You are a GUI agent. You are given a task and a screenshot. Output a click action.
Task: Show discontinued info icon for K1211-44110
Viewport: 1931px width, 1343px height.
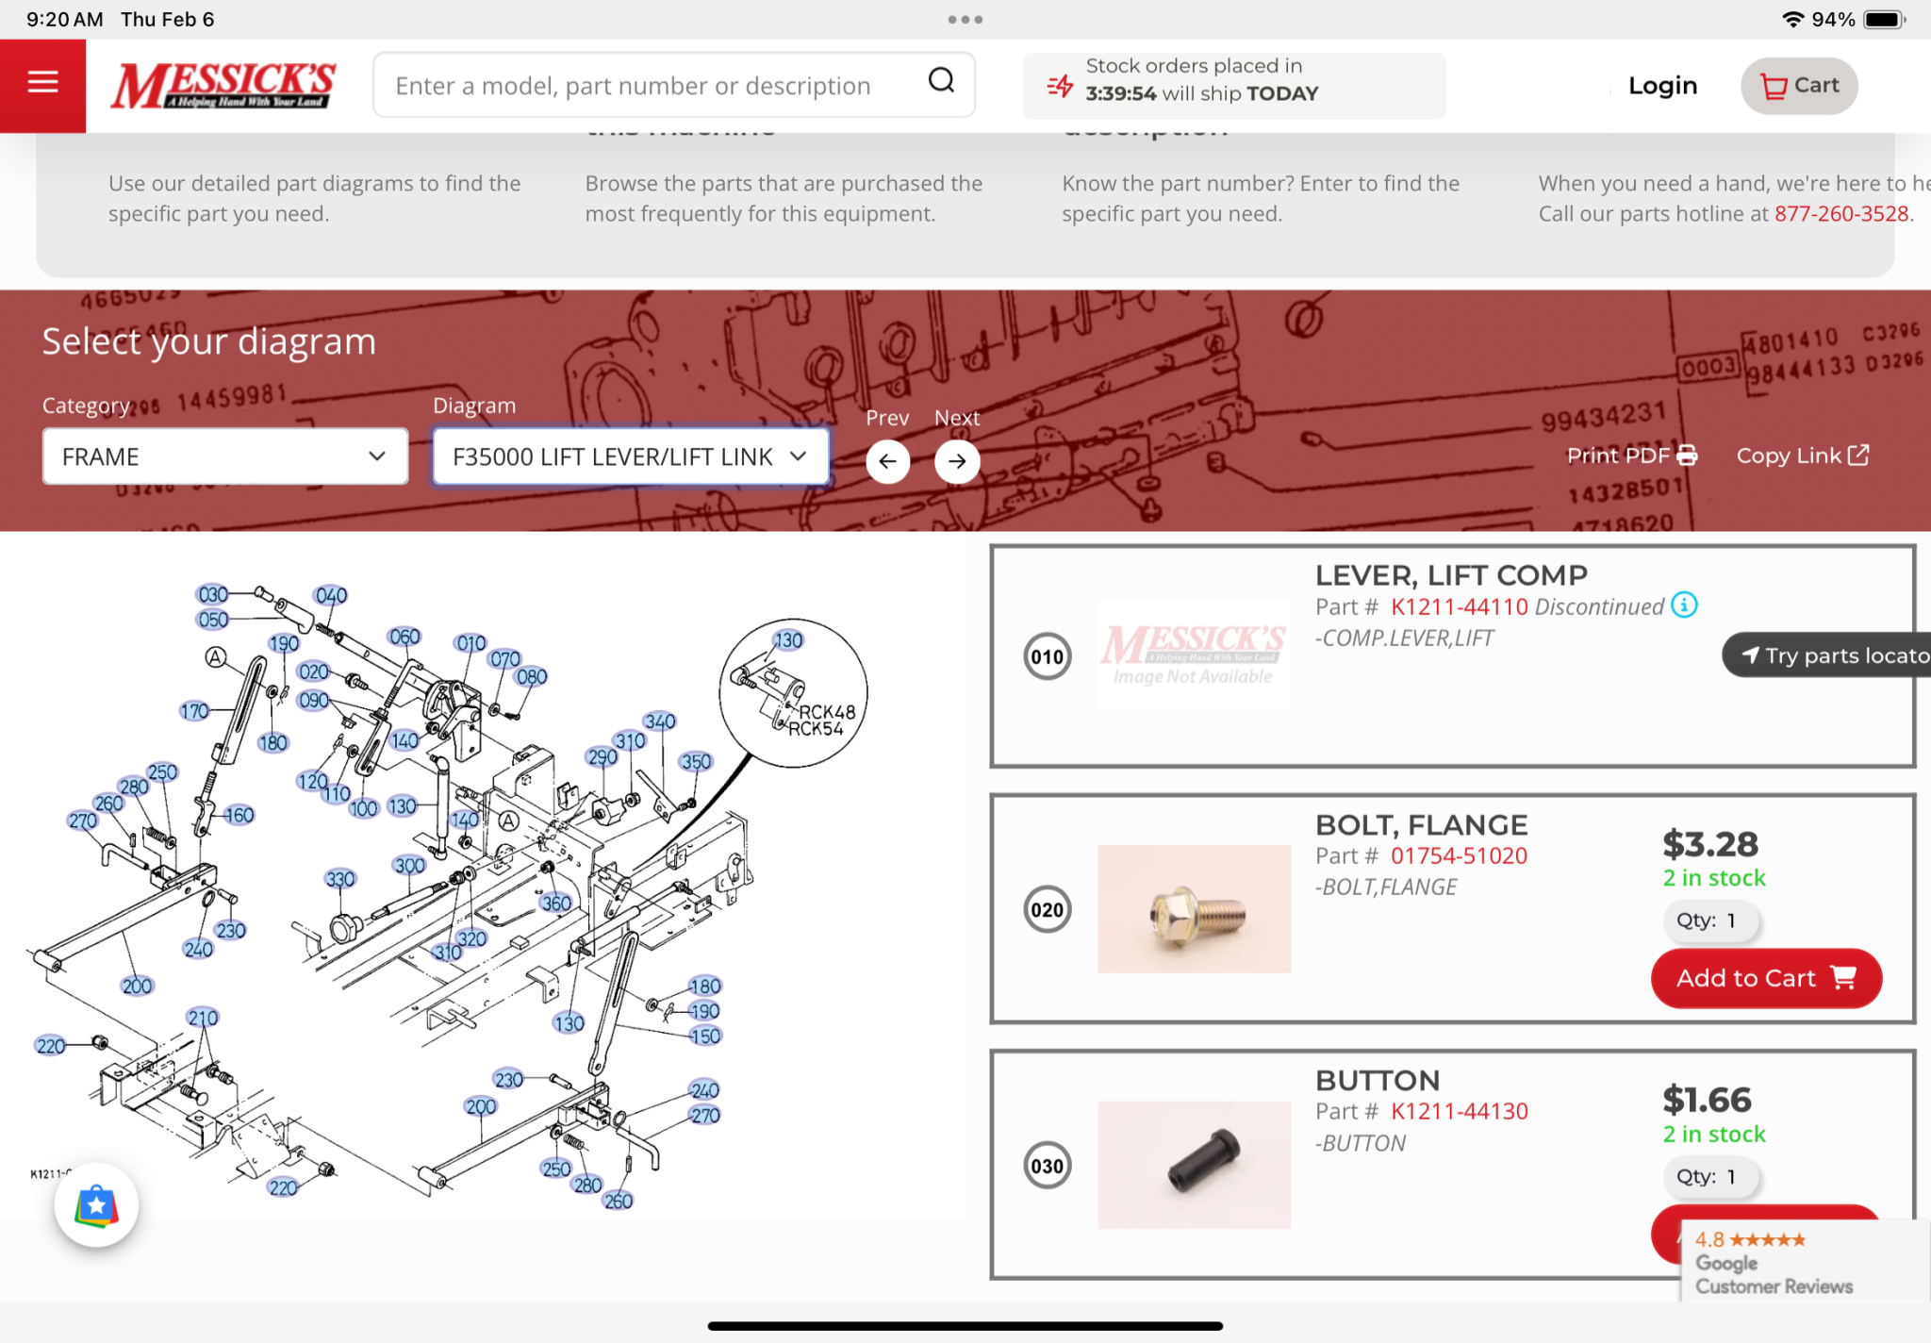point(1684,605)
